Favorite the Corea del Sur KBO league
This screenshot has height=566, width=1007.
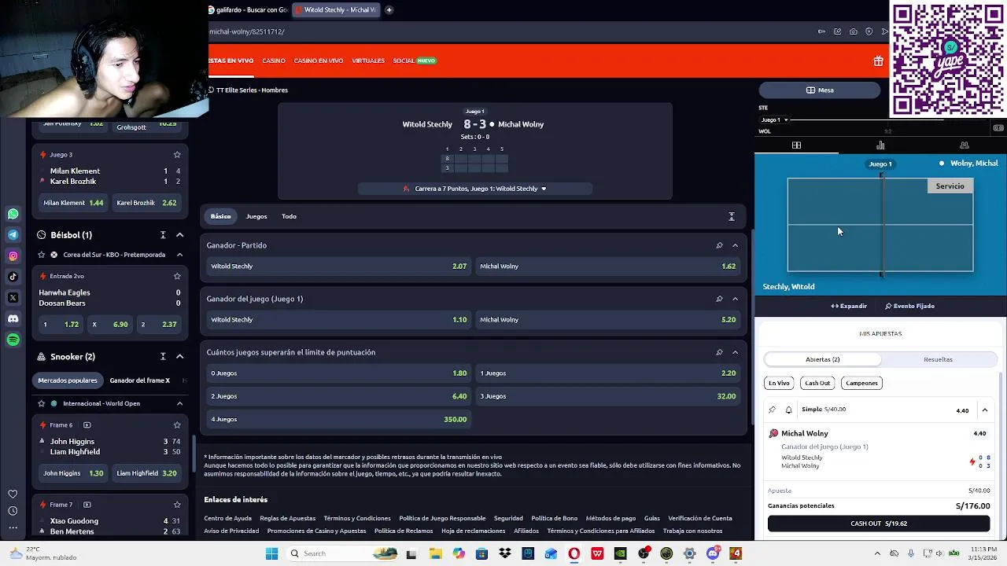[x=42, y=255]
